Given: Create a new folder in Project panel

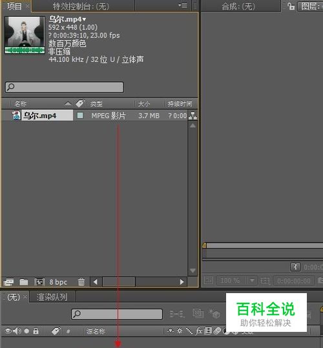Looking at the screenshot, I should [24, 282].
